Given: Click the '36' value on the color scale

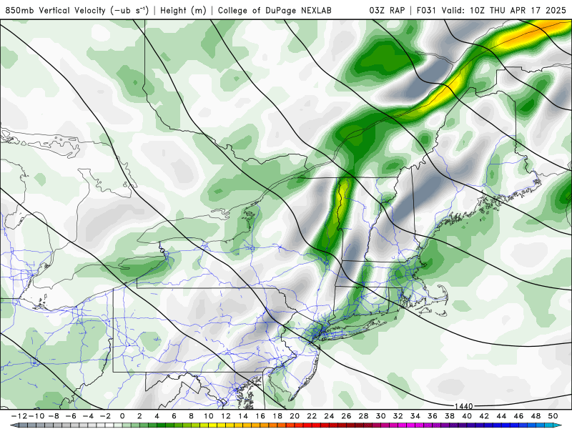Looking at the screenshot, I should (x=433, y=416).
